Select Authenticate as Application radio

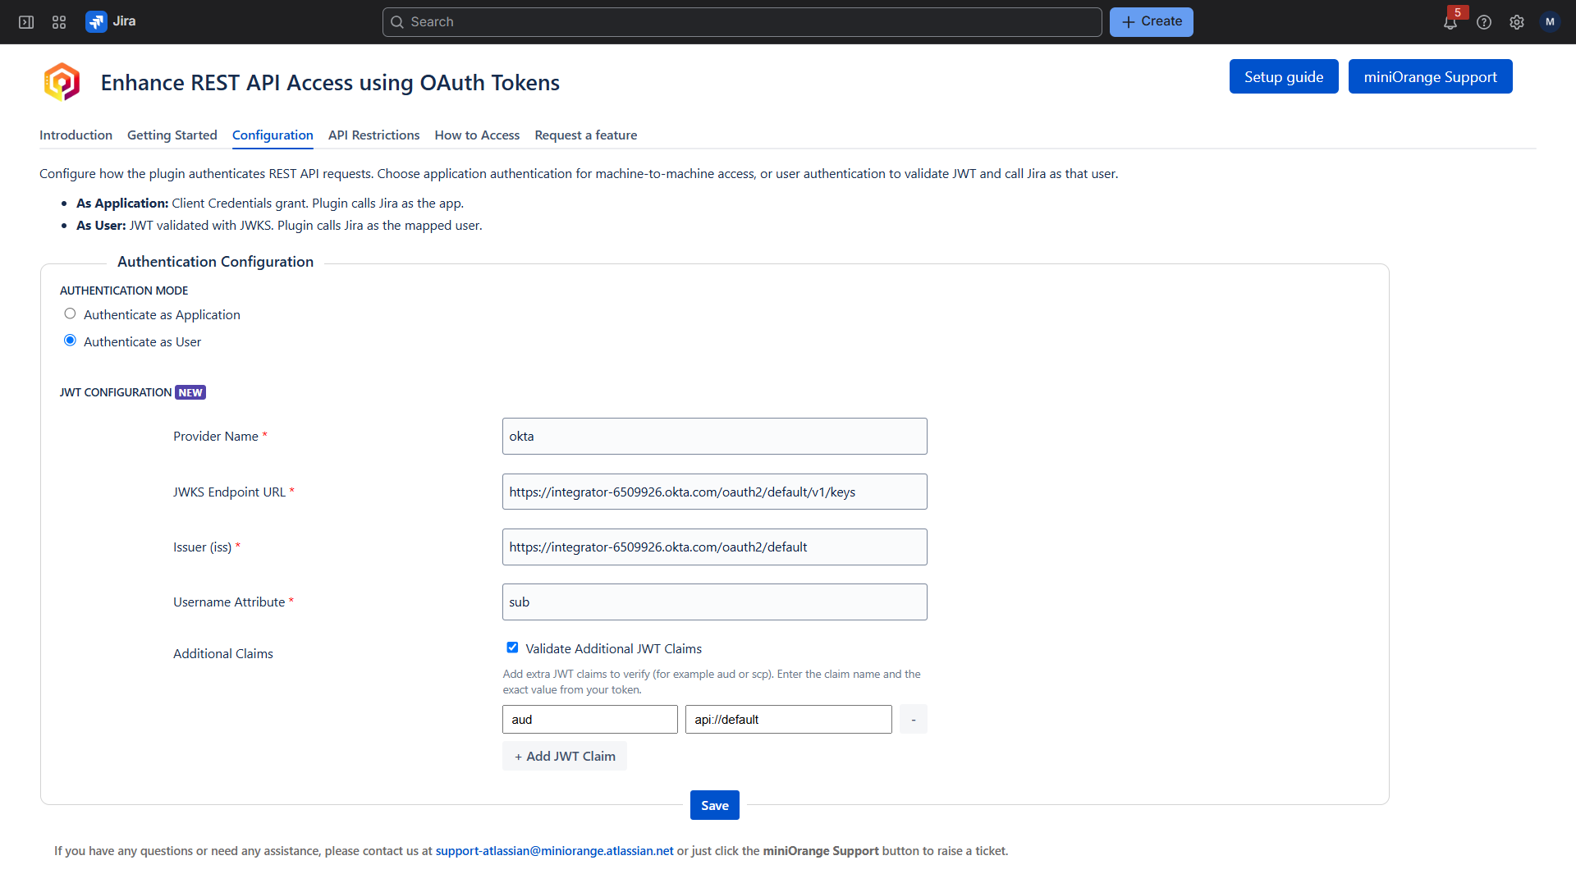click(70, 313)
